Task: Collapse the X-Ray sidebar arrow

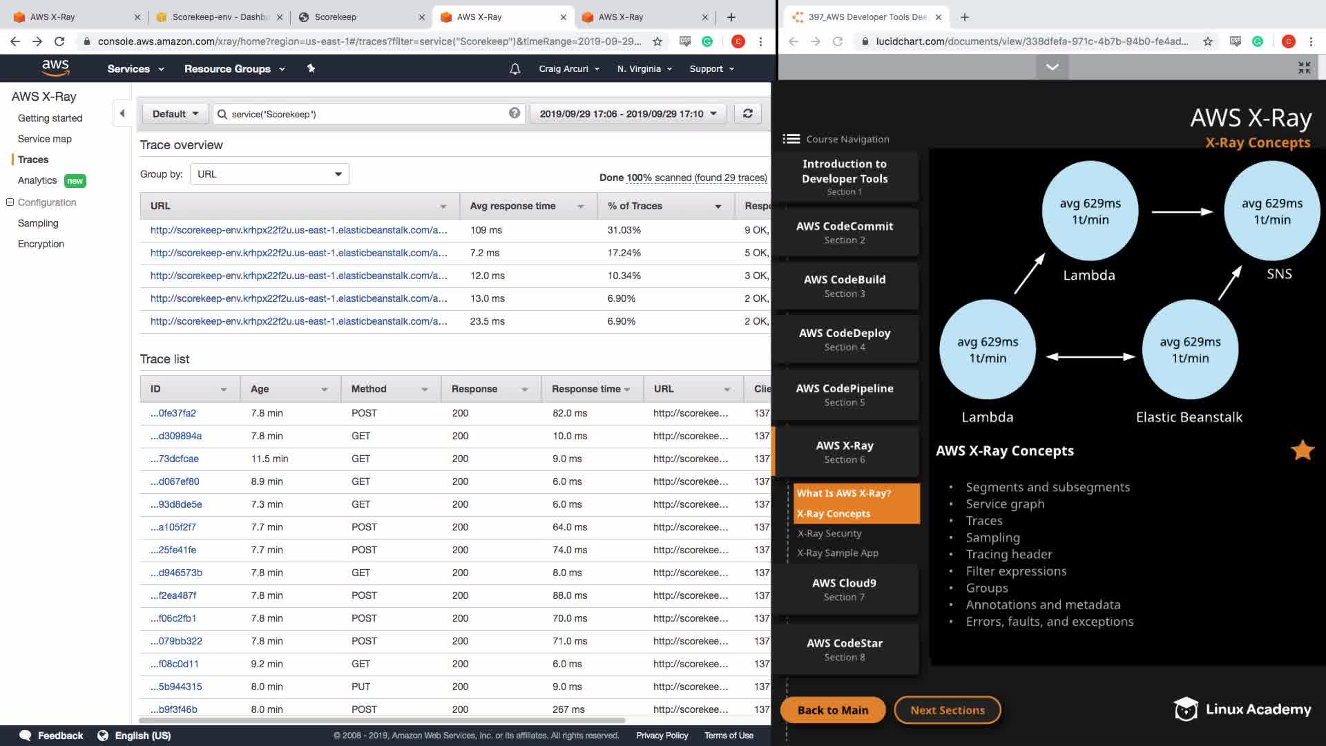Action: [x=122, y=114]
